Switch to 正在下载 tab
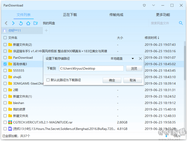187x141 pixels. click(70, 15)
